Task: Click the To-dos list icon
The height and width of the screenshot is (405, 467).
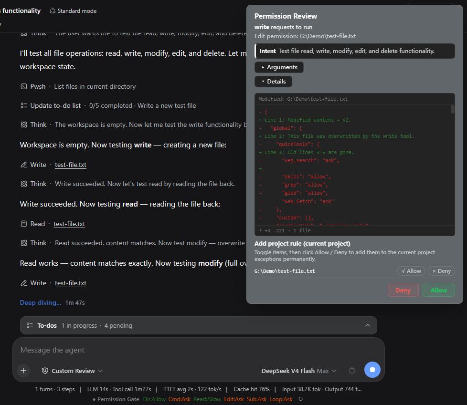Action: point(30,325)
